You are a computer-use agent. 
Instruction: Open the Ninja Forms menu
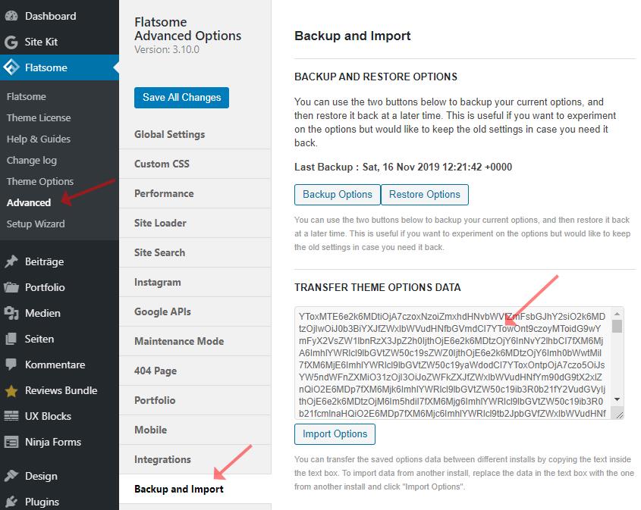(53, 442)
